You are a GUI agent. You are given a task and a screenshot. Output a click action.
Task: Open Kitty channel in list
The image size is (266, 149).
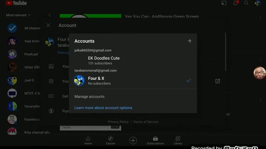(x=29, y=132)
